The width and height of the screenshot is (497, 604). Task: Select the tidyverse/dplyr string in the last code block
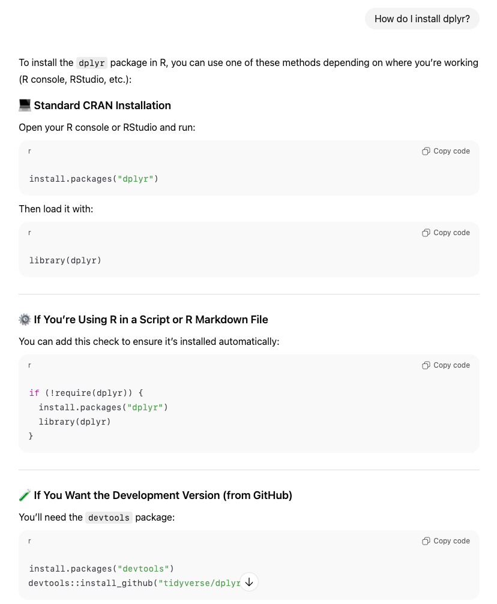coord(201,582)
